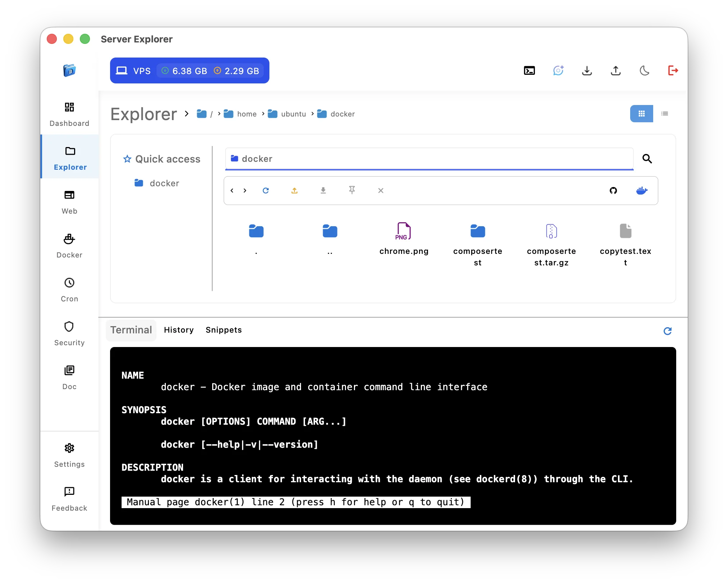Go forward with the right arrow in the file toolbar
The height and width of the screenshot is (584, 728).
pyautogui.click(x=245, y=191)
